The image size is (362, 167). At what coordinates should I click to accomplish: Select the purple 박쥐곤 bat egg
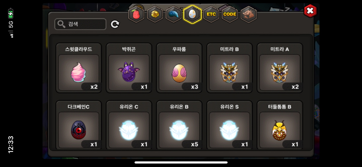pyautogui.click(x=129, y=68)
